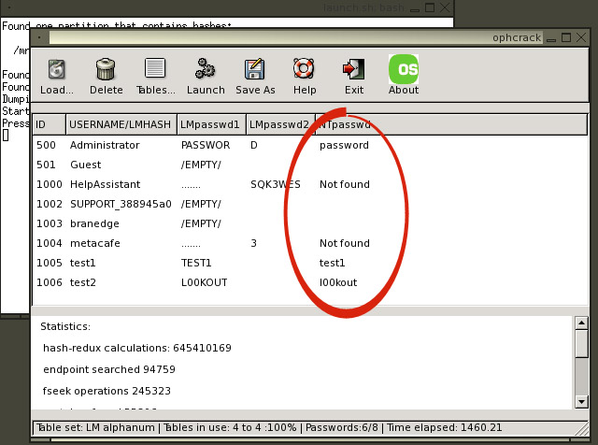Click the ID cell 1006
The height and width of the screenshot is (445, 598).
point(50,282)
